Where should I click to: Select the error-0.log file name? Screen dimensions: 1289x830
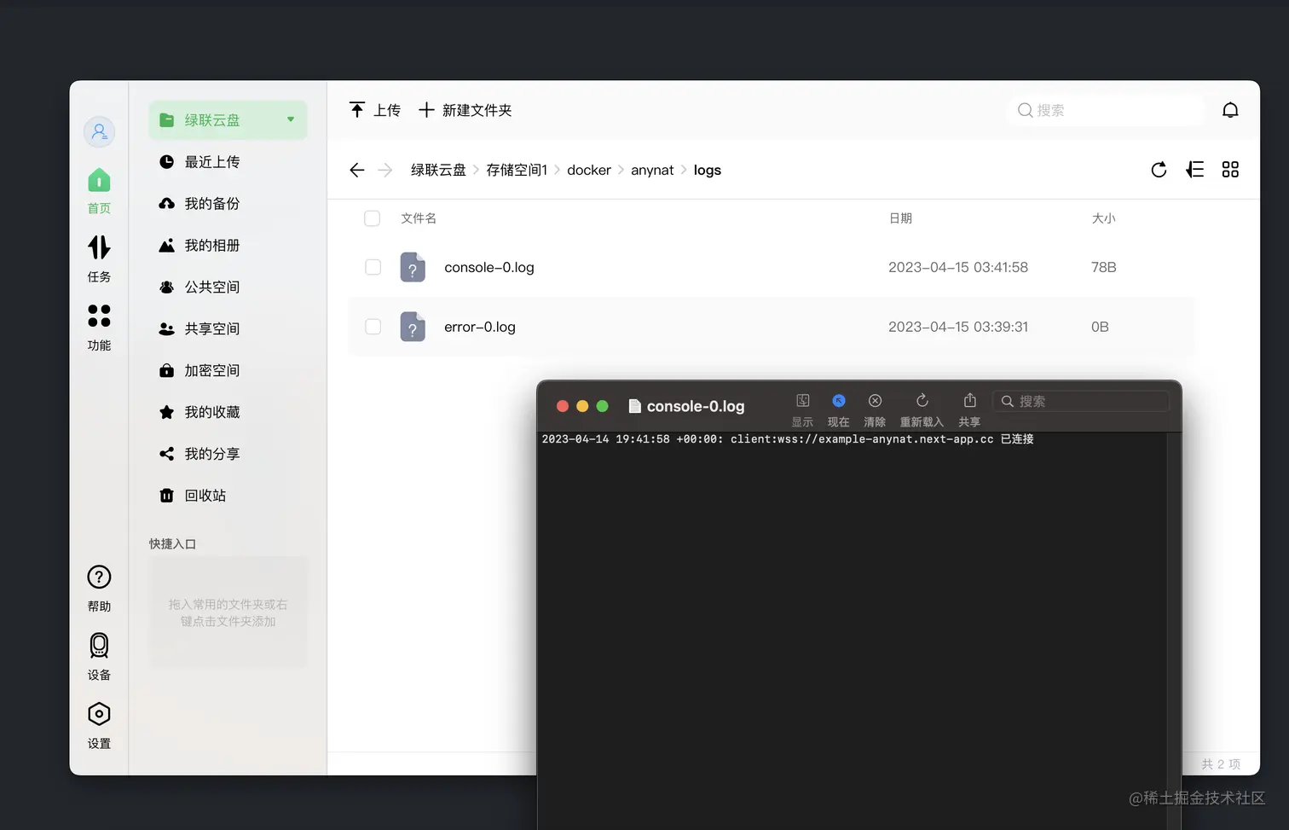[480, 327]
